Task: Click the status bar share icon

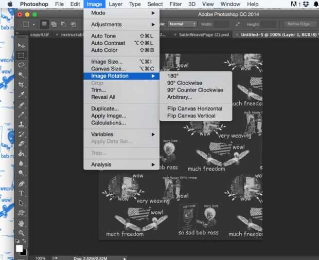Action: click(55, 258)
